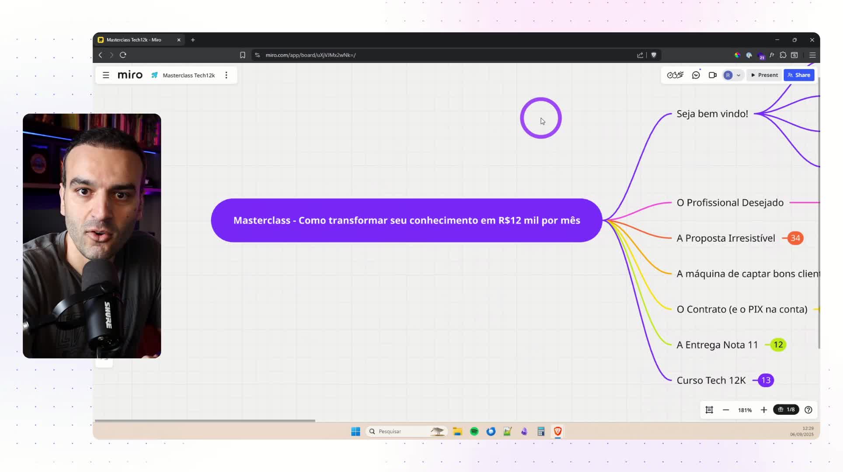Click the Miro logo
The width and height of the screenshot is (843, 472).
tap(130, 75)
